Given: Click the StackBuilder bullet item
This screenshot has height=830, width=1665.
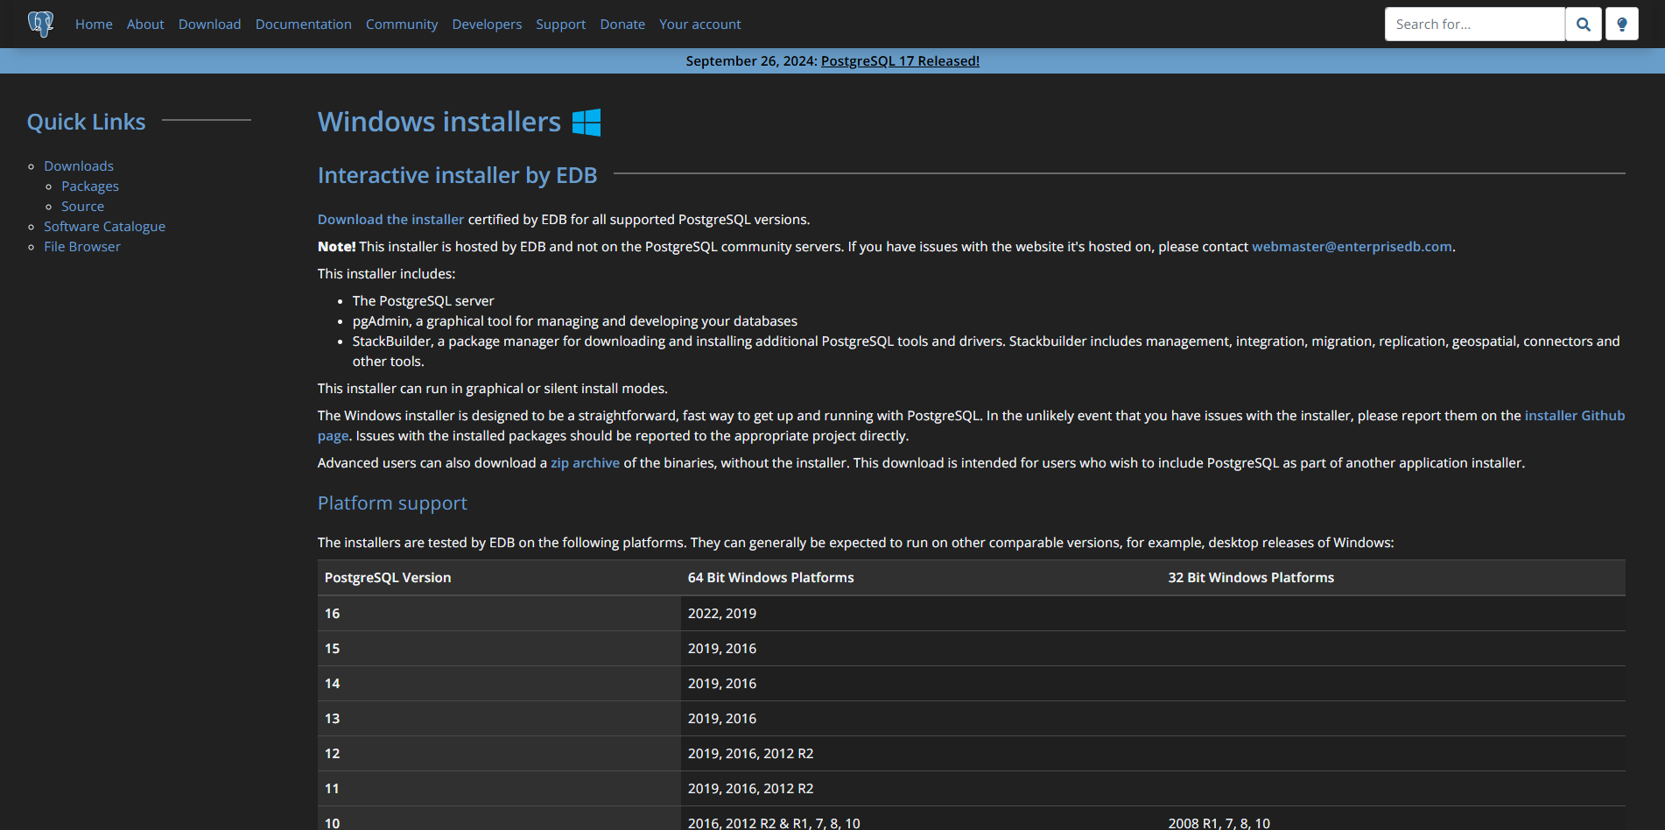Looking at the screenshot, I should coord(986,351).
